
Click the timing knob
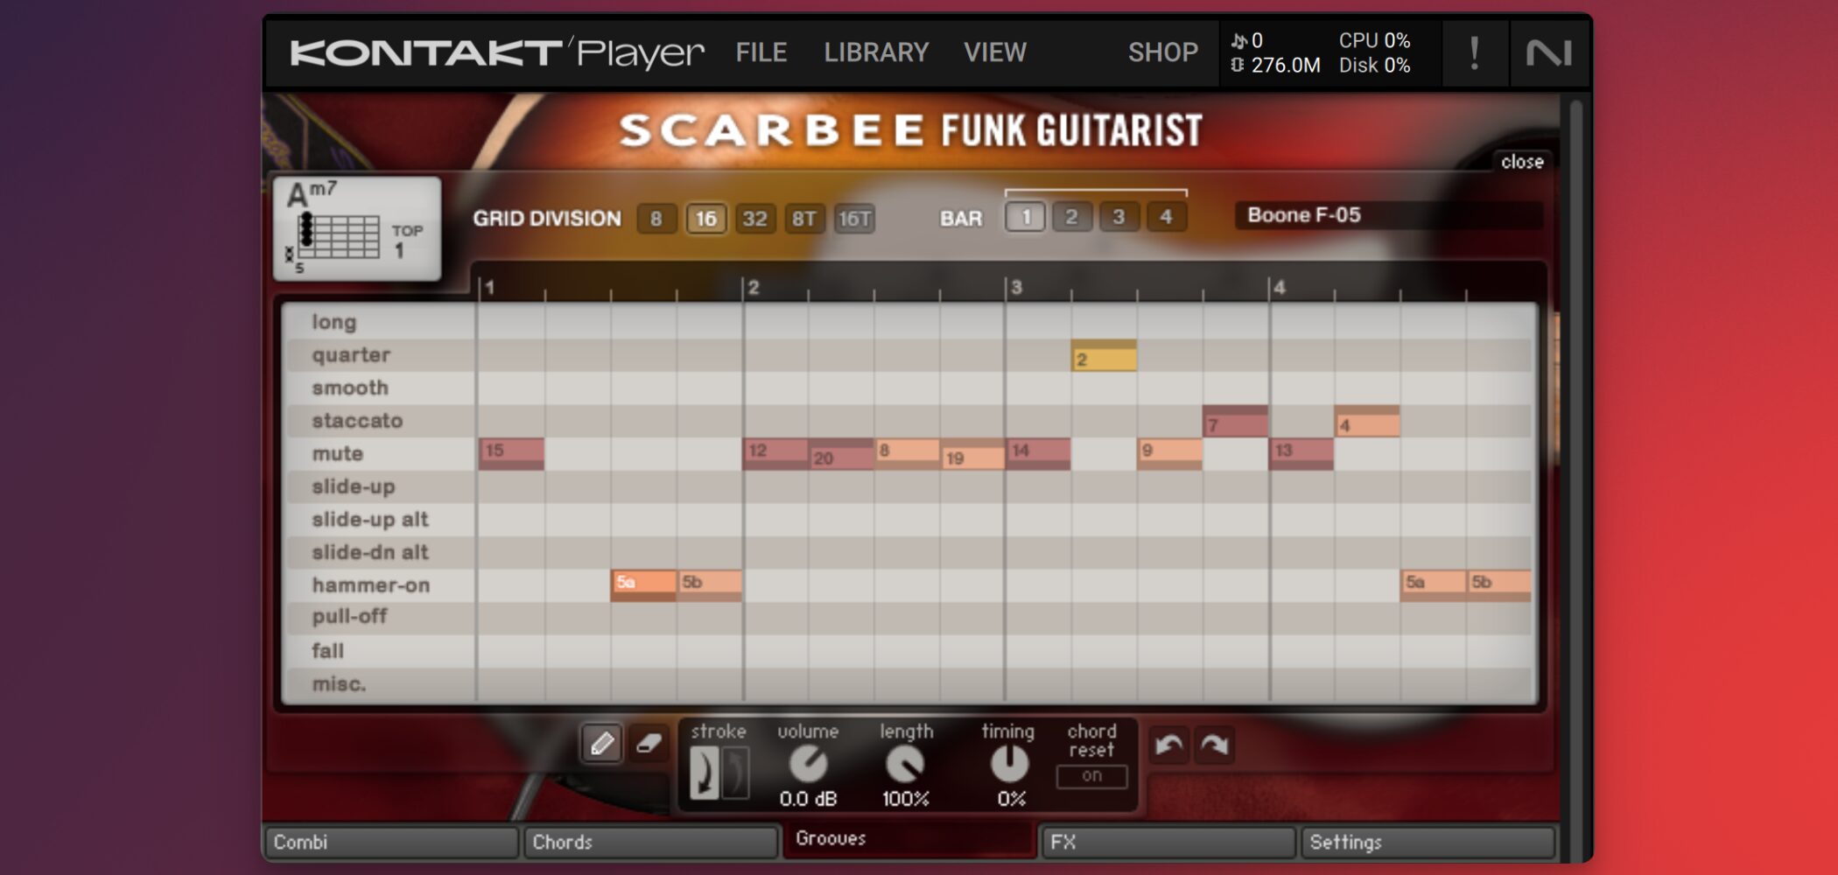coord(1009,765)
